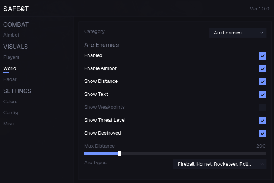Screen dimensions: 274x183
Task: Go to the Radar tab
Action: click(x=10, y=79)
